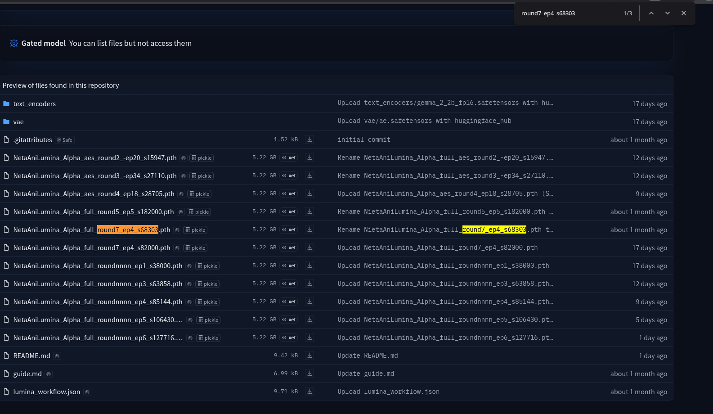Download roundnnnn_ep4_s85144.pth file
This screenshot has width=713, height=414.
coord(309,301)
